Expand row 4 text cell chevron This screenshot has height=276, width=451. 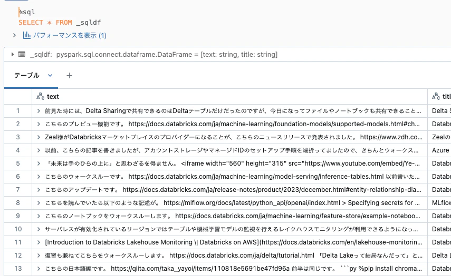39,150
